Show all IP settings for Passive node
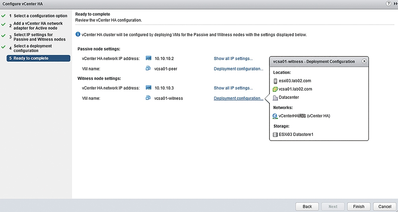 pos(233,58)
